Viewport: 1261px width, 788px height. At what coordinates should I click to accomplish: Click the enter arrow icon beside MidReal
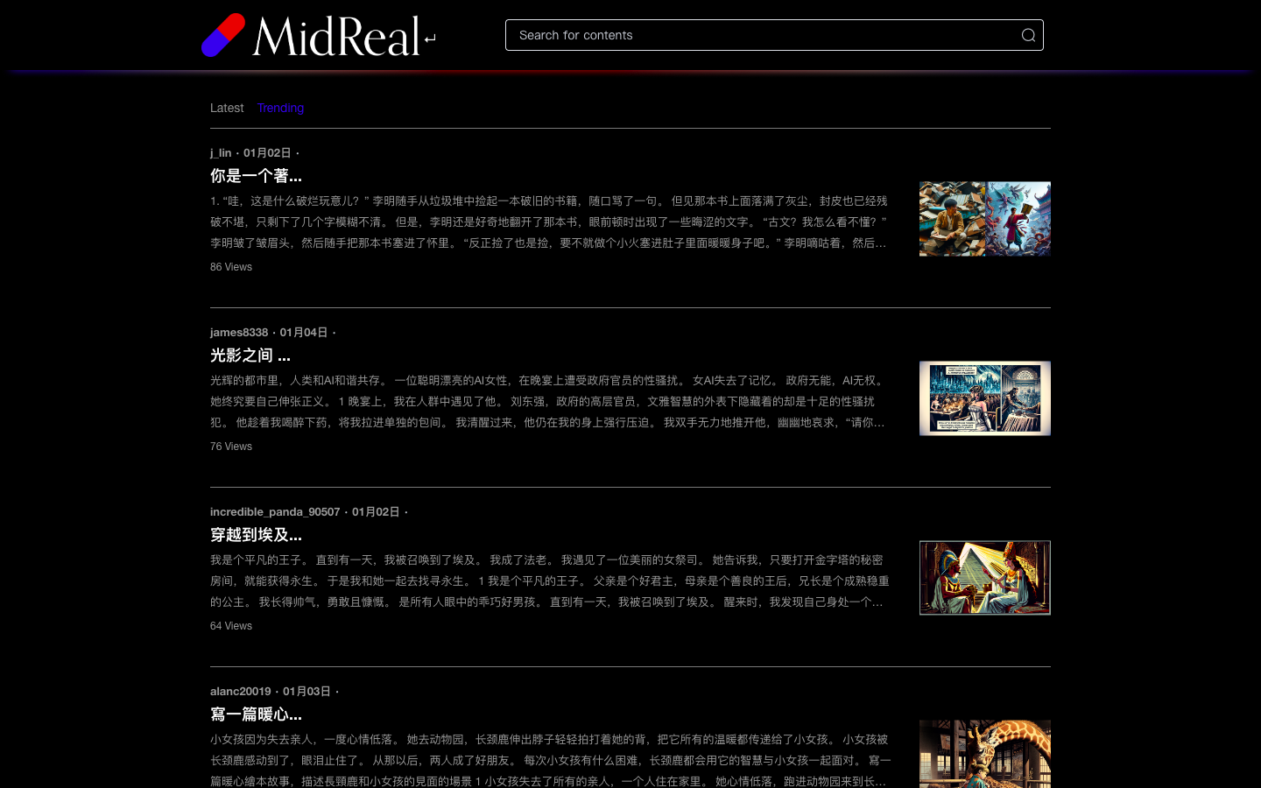click(430, 39)
